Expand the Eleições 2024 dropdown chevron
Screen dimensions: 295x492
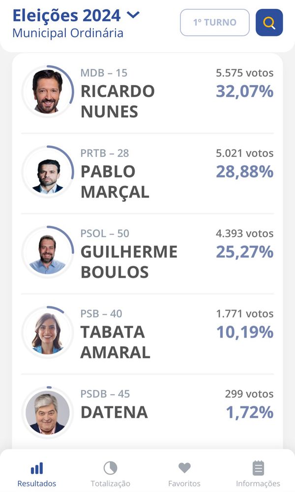(133, 15)
